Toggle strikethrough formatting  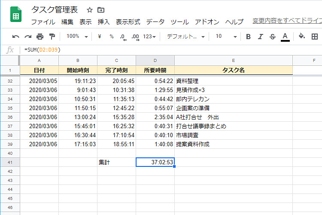(273, 37)
